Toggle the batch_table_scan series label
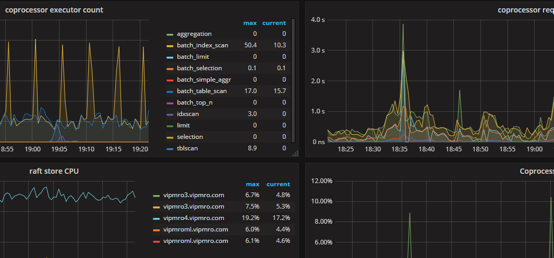 pyautogui.click(x=202, y=91)
